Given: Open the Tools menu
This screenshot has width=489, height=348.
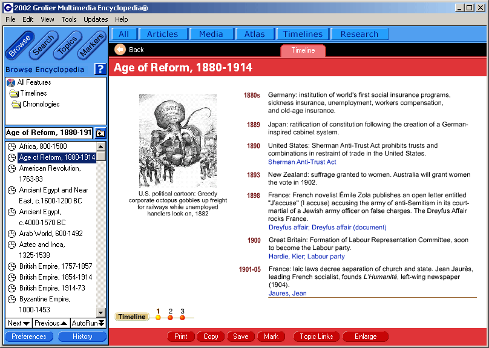Looking at the screenshot, I should click(x=68, y=19).
